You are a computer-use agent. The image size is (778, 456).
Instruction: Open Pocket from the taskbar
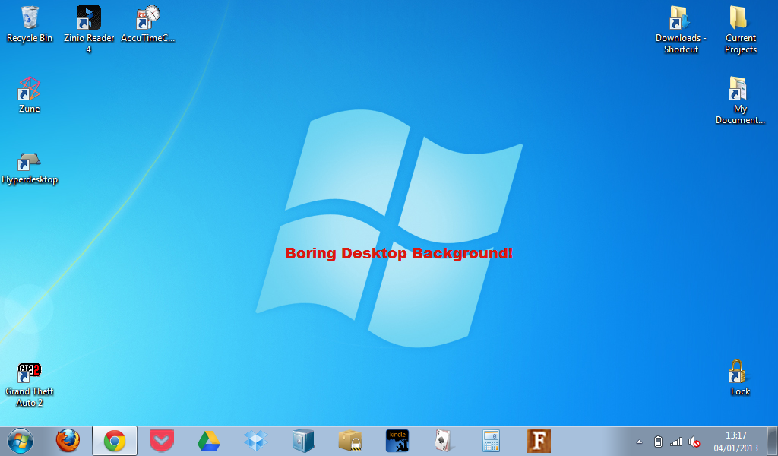pyautogui.click(x=162, y=441)
